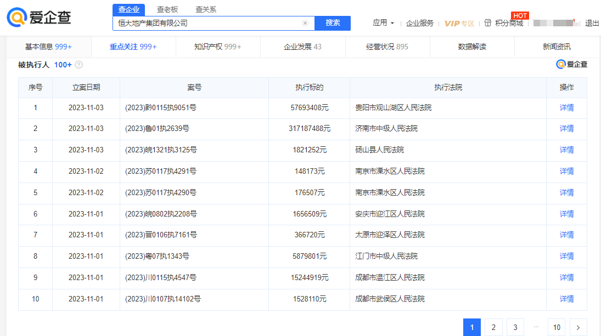Select the 经营状况 895 tab
This screenshot has height=336, width=601.
click(x=387, y=47)
